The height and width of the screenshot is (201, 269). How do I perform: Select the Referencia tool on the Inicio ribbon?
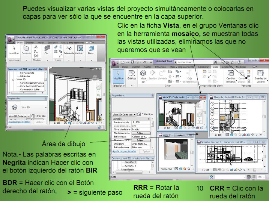click(x=69, y=50)
